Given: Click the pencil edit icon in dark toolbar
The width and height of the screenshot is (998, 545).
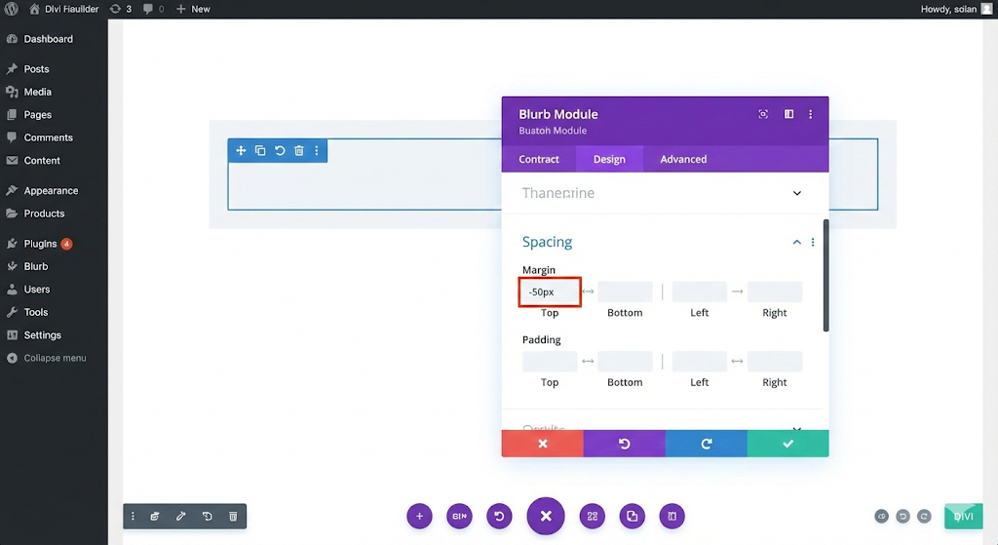Looking at the screenshot, I should pos(180,517).
